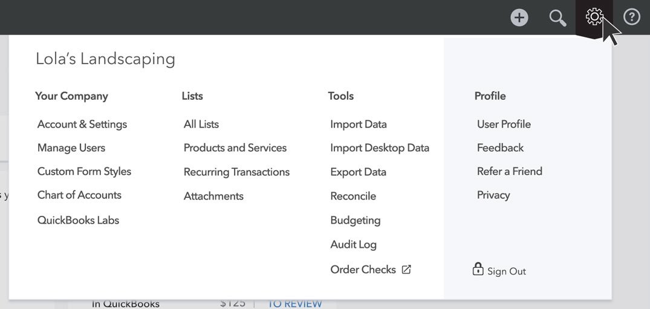Open the Reconcile tool
The width and height of the screenshot is (650, 309).
(x=353, y=196)
